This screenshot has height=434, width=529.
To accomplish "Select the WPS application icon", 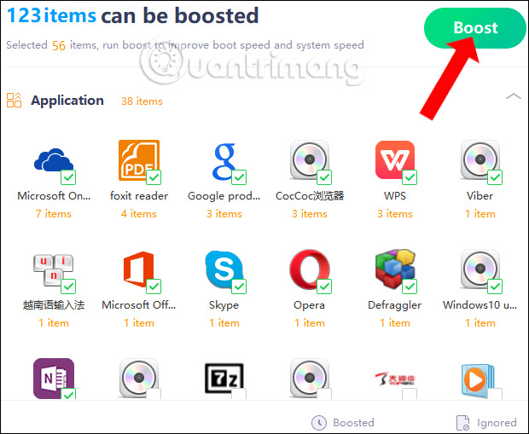I will (x=395, y=160).
